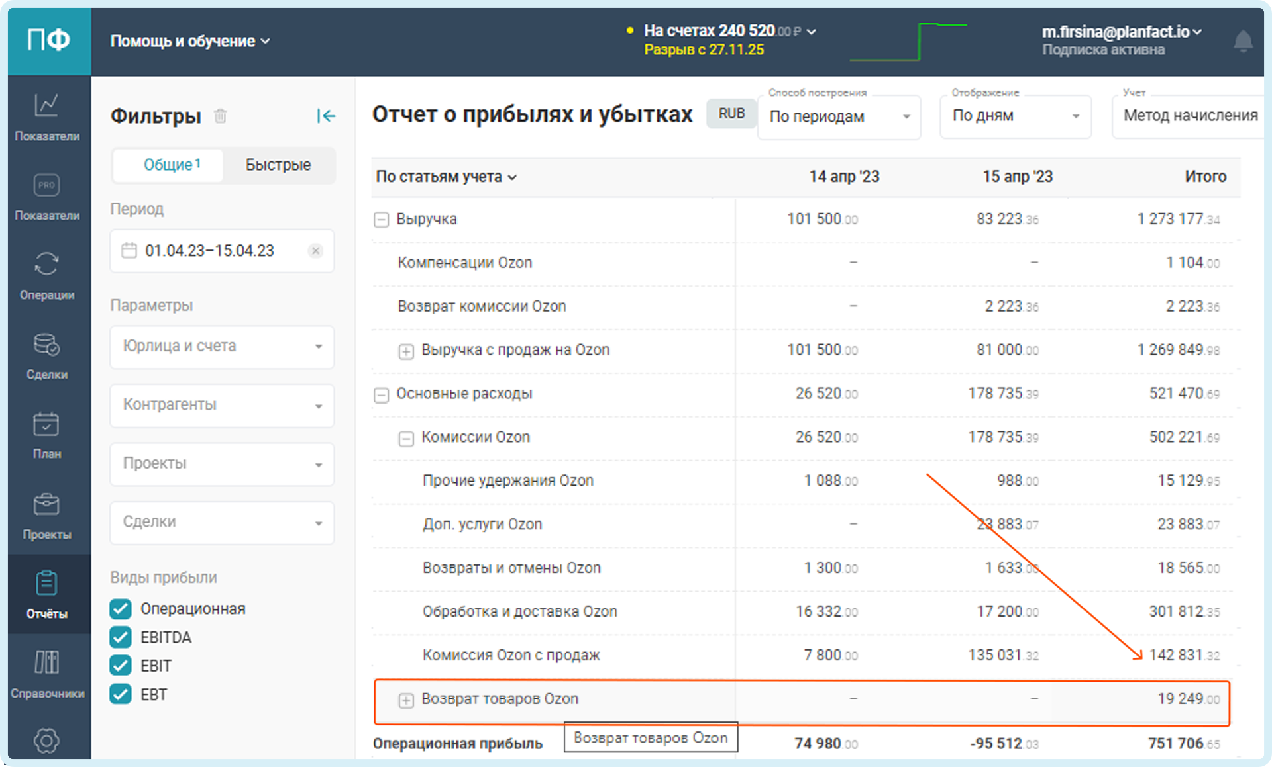Open the Projects briefcase sidebar icon

(46, 514)
